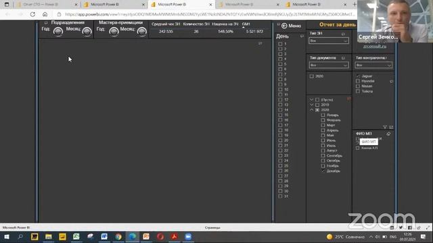The height and width of the screenshot is (243, 433).
Task: Open the Тип документа dropdown
Action: [329, 65]
